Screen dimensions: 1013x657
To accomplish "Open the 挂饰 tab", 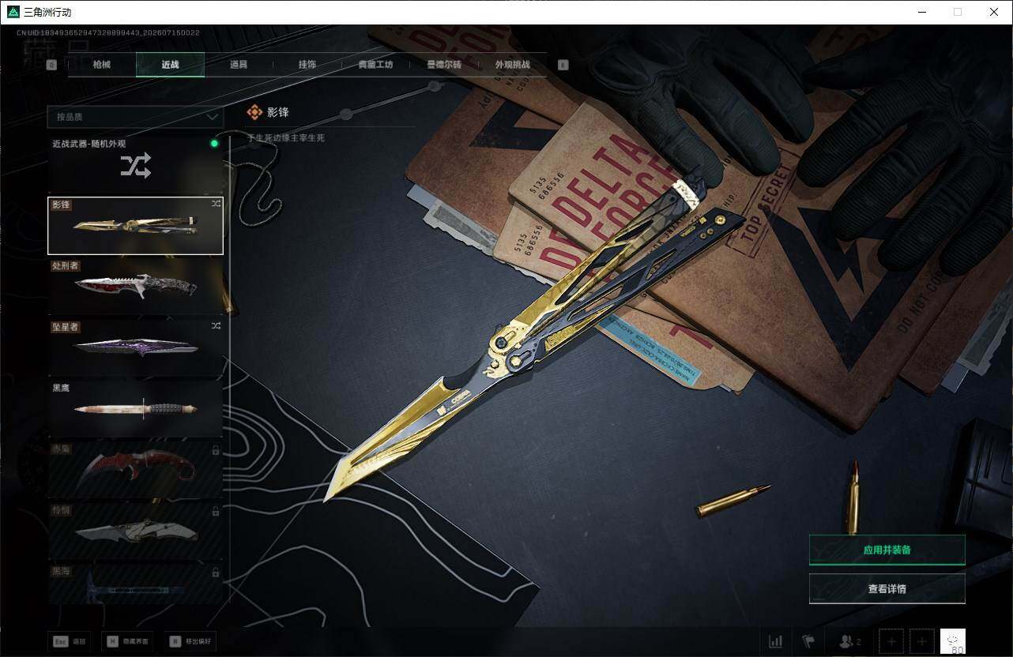I will pyautogui.click(x=307, y=65).
